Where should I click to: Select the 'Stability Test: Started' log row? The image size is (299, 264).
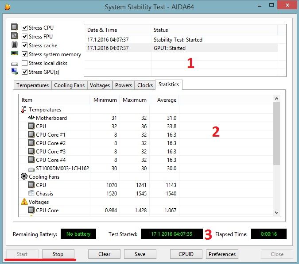(x=181, y=40)
